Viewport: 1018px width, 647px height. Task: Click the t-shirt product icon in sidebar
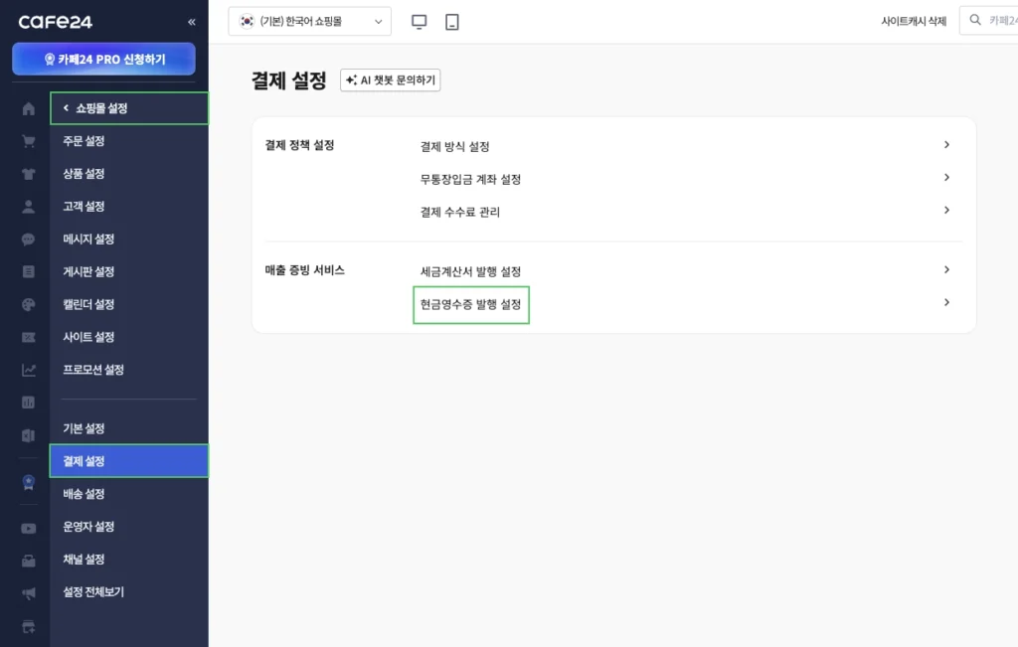pos(27,174)
